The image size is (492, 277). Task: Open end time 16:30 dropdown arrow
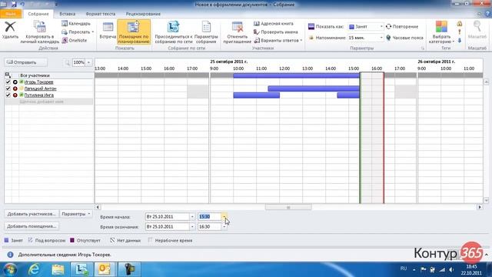pos(224,226)
